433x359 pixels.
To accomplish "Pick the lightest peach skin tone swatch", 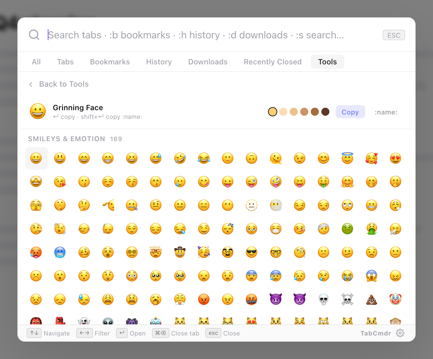I will (x=283, y=112).
